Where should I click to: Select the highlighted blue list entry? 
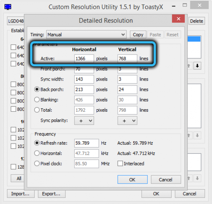pos(194,39)
